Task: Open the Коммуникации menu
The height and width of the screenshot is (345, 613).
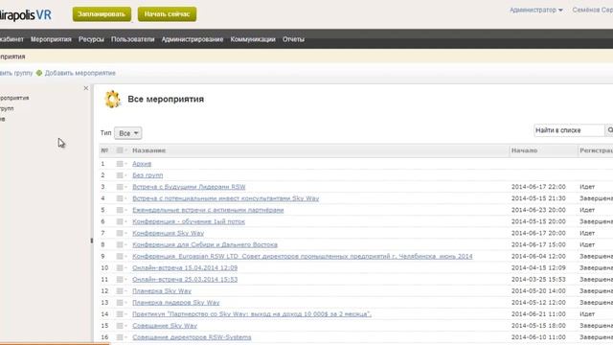Action: [253, 39]
